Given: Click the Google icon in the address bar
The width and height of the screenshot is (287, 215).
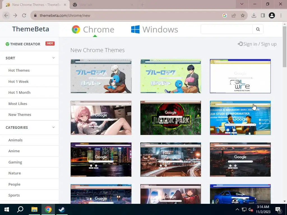Looking at the screenshot, I should 224,15.
